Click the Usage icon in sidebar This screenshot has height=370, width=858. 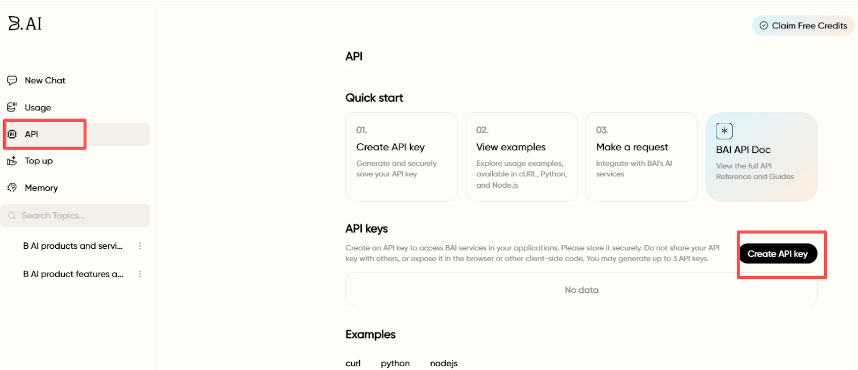pyautogui.click(x=12, y=107)
